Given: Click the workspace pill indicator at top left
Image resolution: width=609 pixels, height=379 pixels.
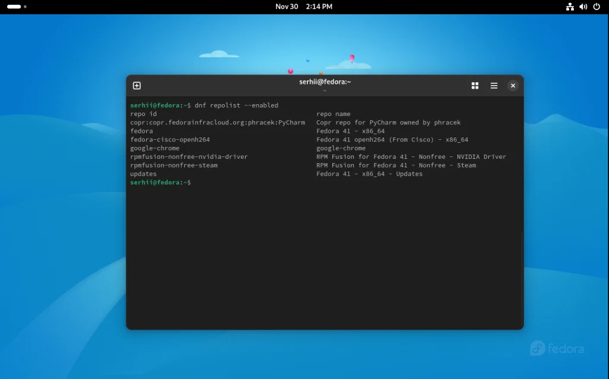Looking at the screenshot, I should pos(14,7).
